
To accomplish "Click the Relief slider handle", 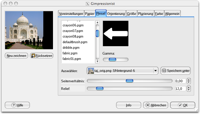I will [100, 88].
